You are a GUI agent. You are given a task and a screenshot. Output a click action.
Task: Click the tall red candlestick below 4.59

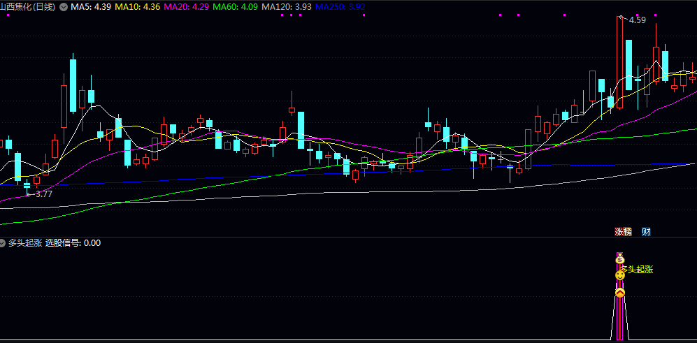pyautogui.click(x=619, y=63)
